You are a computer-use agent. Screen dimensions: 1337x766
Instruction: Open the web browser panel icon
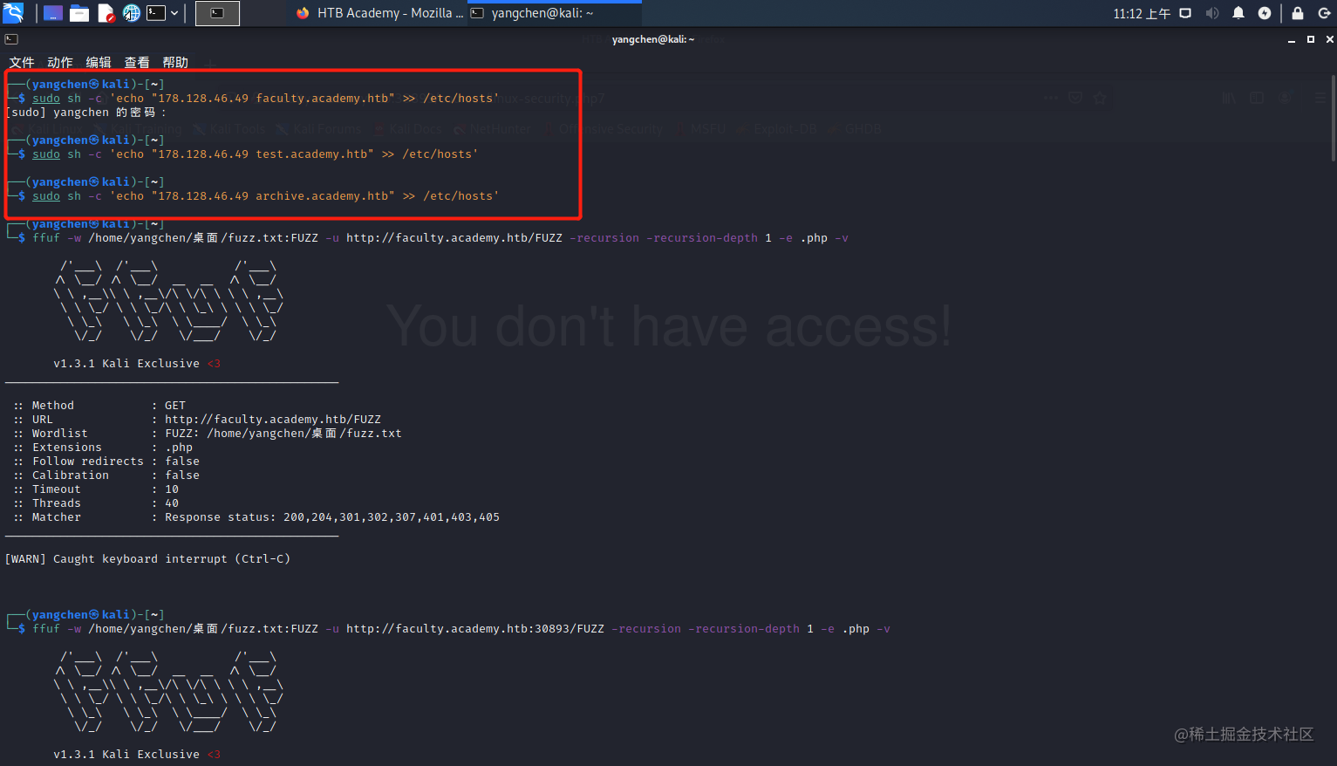click(130, 12)
